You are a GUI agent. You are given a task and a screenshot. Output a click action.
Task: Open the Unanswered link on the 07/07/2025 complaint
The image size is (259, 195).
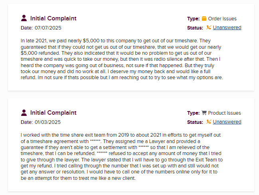pos(227,28)
